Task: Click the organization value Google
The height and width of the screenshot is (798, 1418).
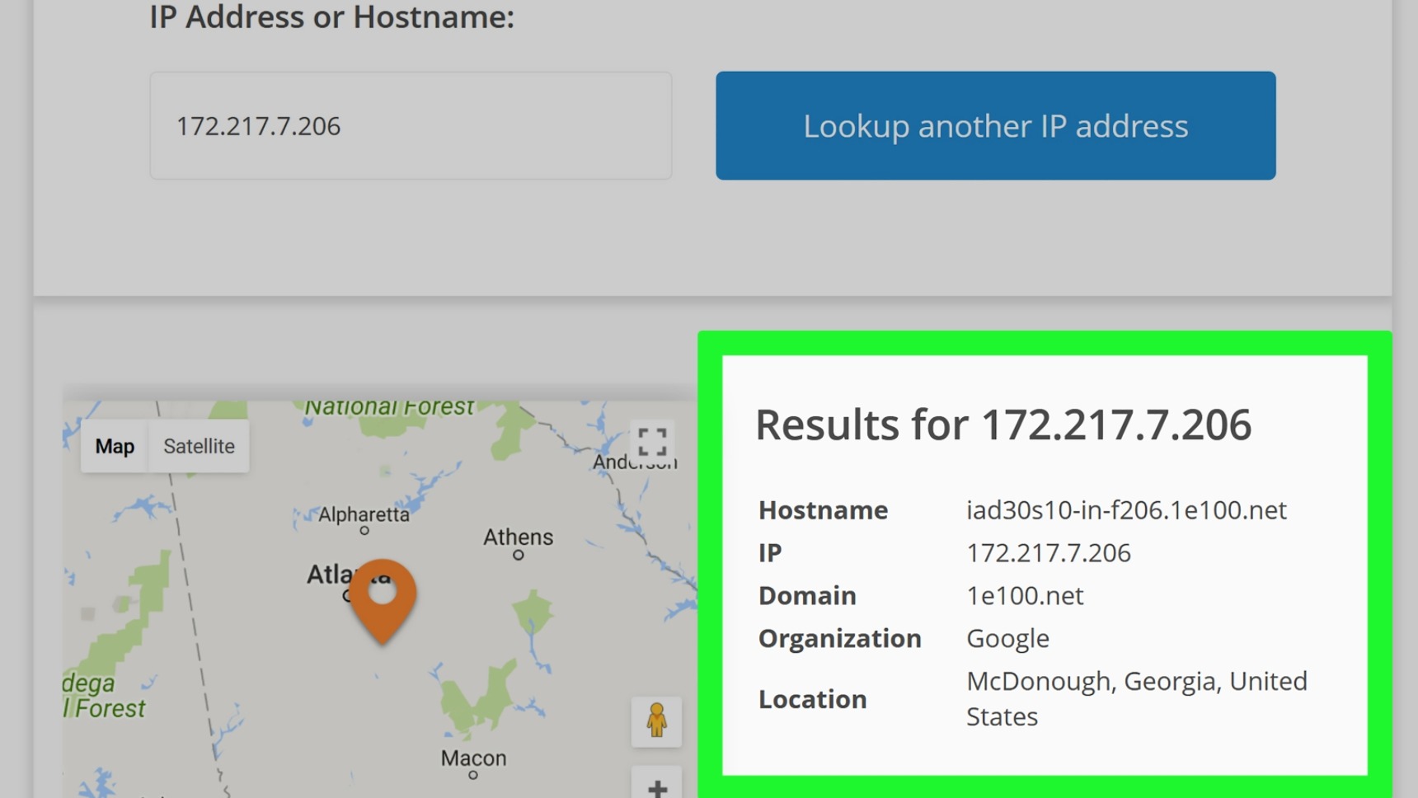Action: (1007, 639)
